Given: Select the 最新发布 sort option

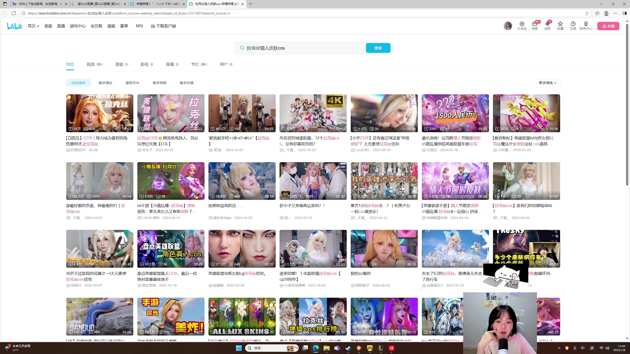Looking at the screenshot, I should [133, 83].
